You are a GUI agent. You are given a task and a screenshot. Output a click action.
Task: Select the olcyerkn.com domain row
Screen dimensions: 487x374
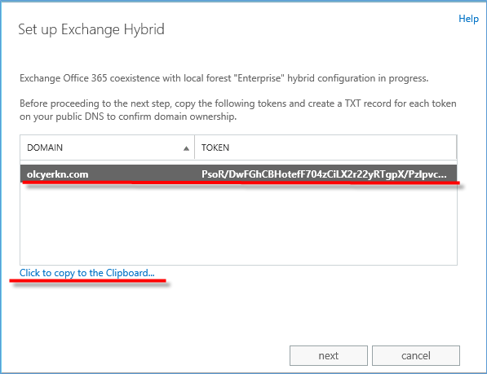click(238, 174)
